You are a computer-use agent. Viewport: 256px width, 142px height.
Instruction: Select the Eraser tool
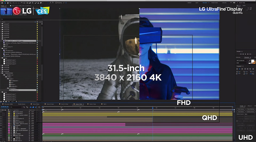click(41, 3)
